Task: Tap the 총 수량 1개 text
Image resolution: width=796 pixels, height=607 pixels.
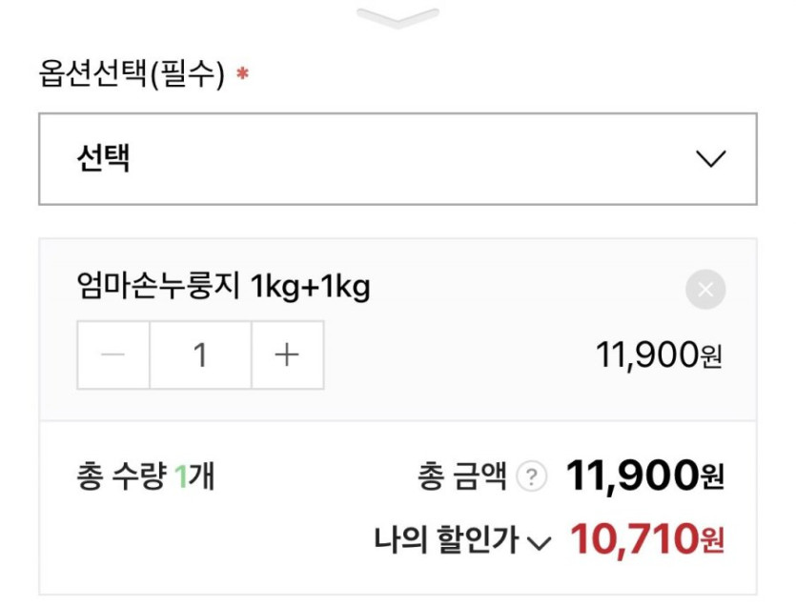Action: 145,475
